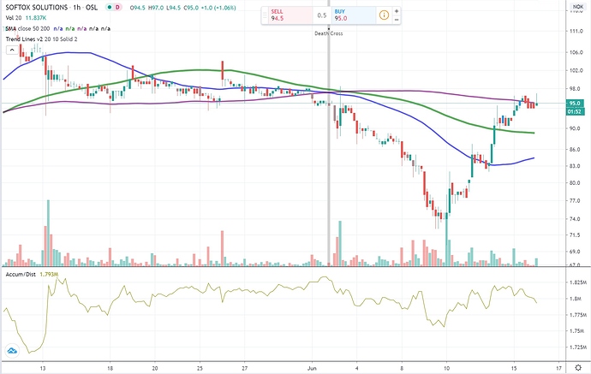This screenshot has width=591, height=374.
Task: Click the 106.0 price axis label
Action: 576,52
